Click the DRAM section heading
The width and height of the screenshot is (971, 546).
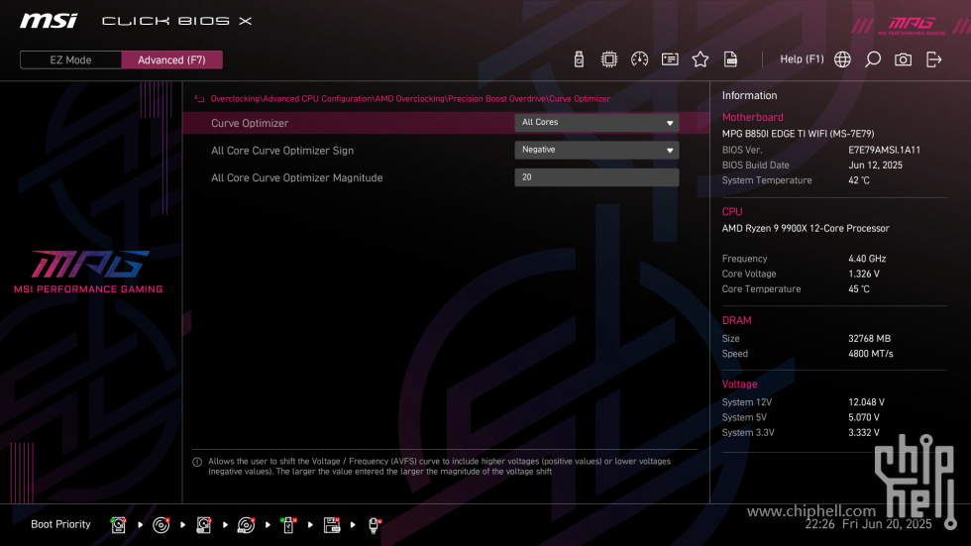click(x=736, y=320)
